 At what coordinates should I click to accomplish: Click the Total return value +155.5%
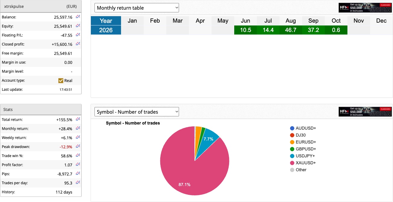pyautogui.click(x=64, y=120)
